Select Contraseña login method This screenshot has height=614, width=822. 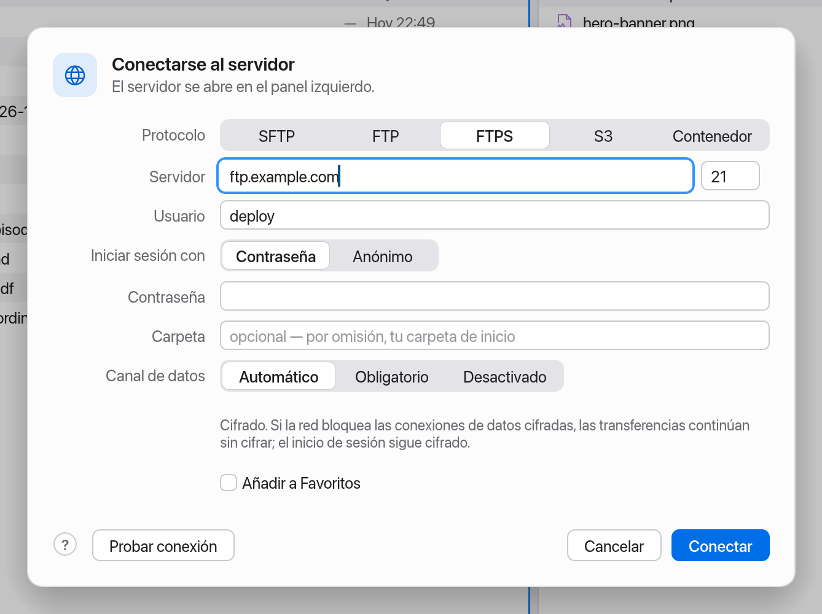click(276, 256)
